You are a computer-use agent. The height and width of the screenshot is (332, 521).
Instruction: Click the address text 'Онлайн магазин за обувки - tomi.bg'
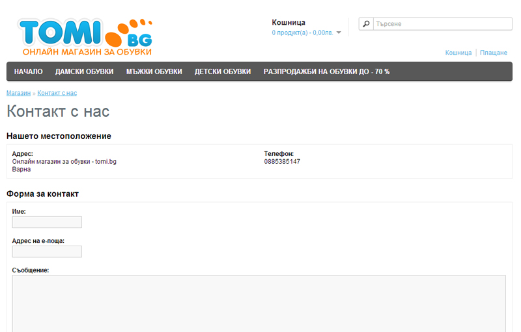[x=64, y=162]
